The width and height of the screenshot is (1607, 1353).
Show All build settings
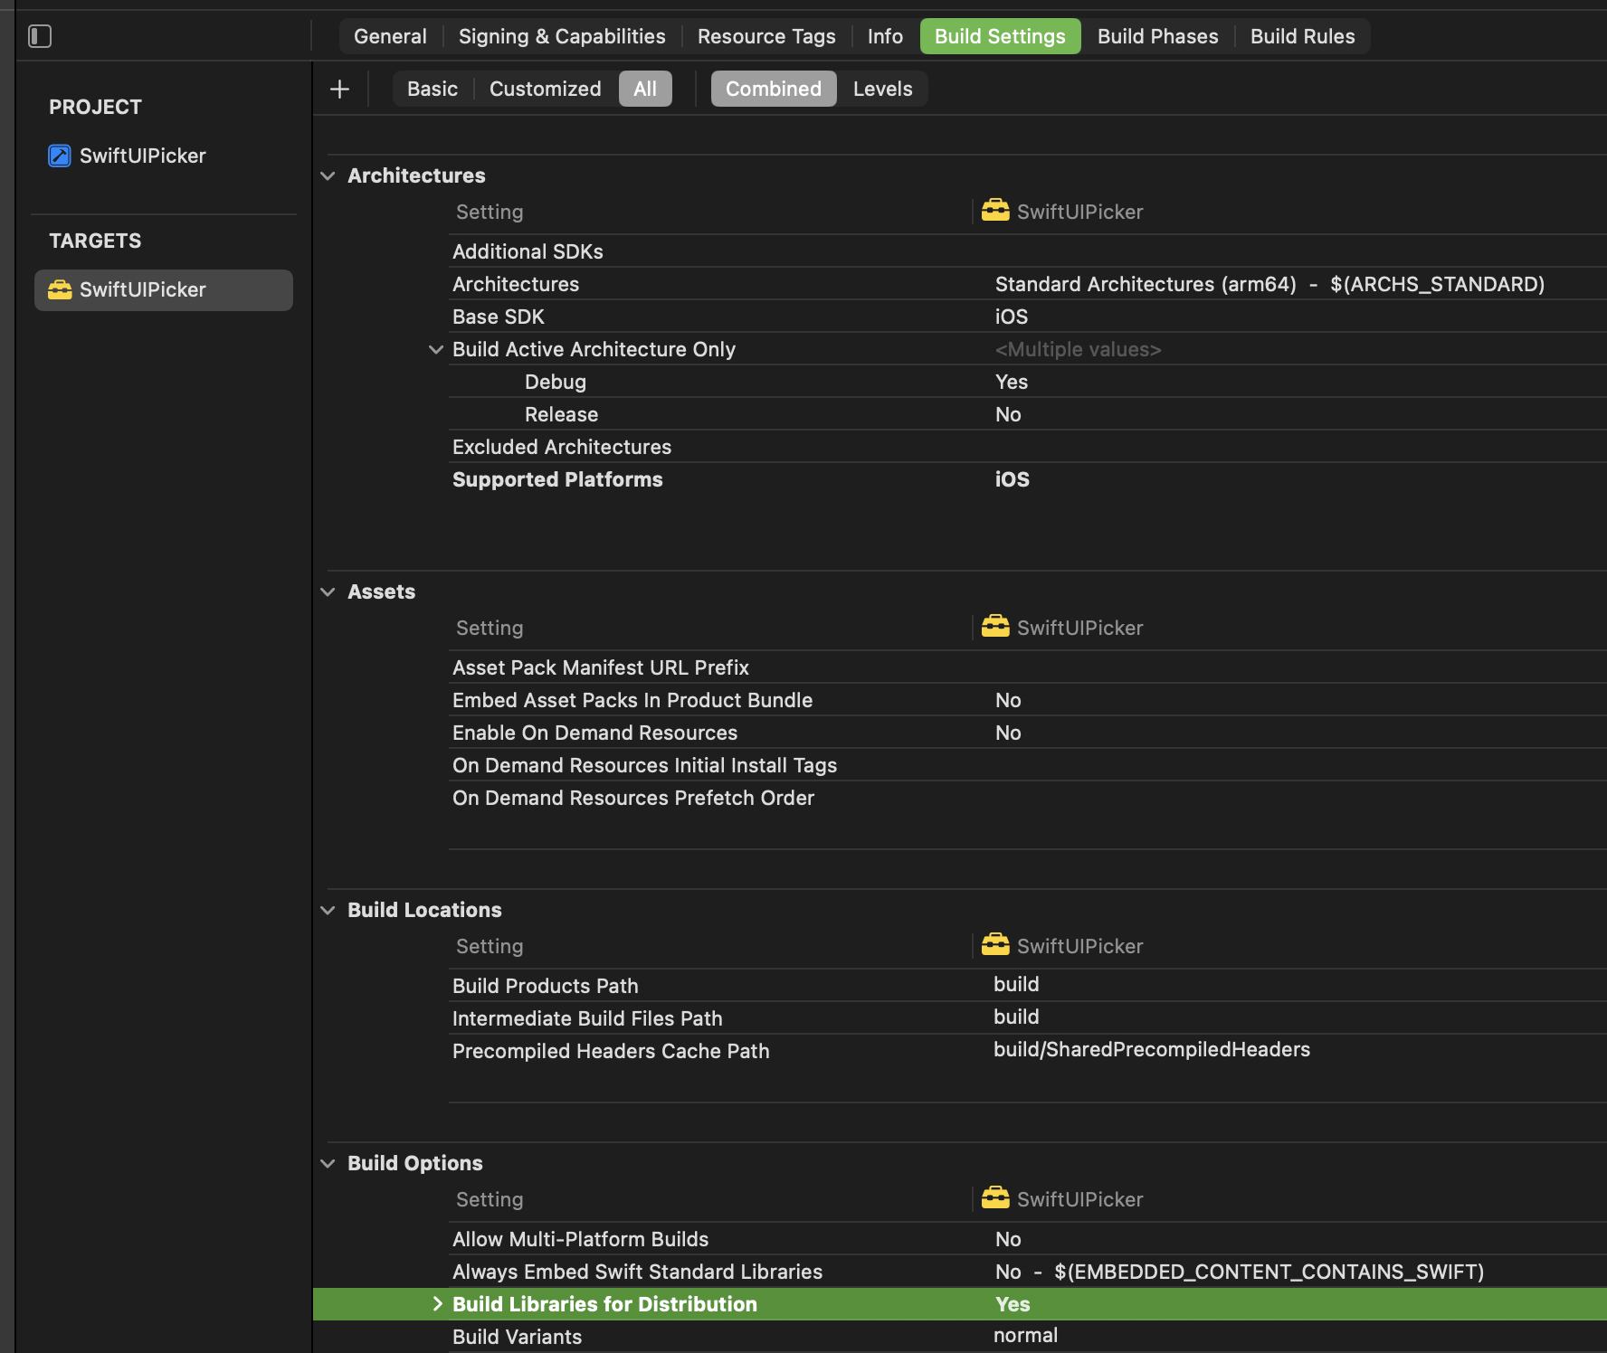(x=645, y=89)
